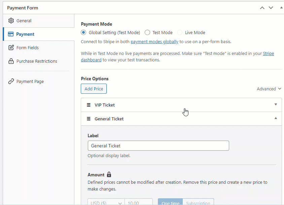
Task: Click the Purchase Restrictions lock icon
Action: click(10, 61)
